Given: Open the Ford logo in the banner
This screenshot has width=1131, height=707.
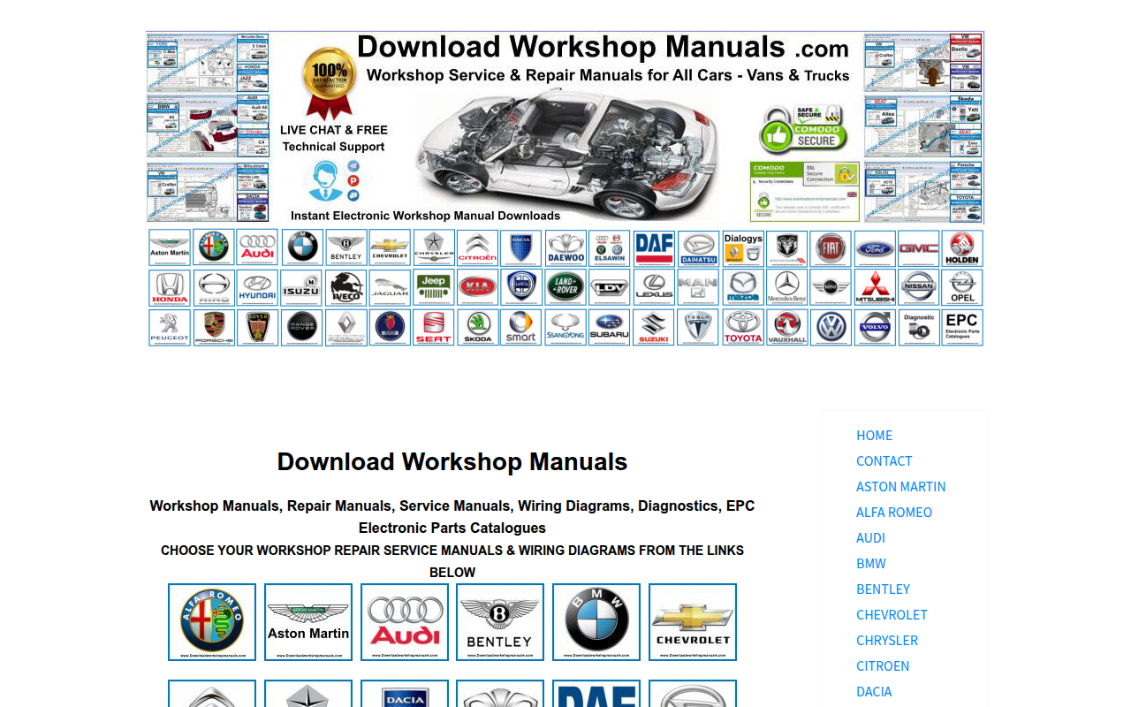Looking at the screenshot, I should tap(875, 248).
